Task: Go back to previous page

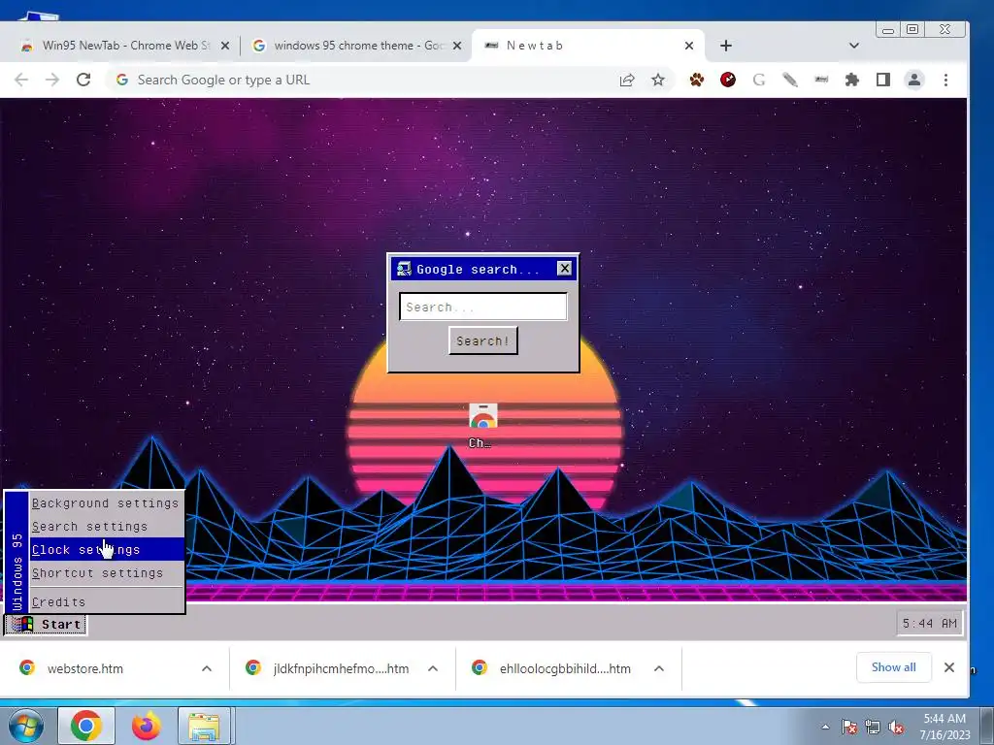Action: coord(21,80)
